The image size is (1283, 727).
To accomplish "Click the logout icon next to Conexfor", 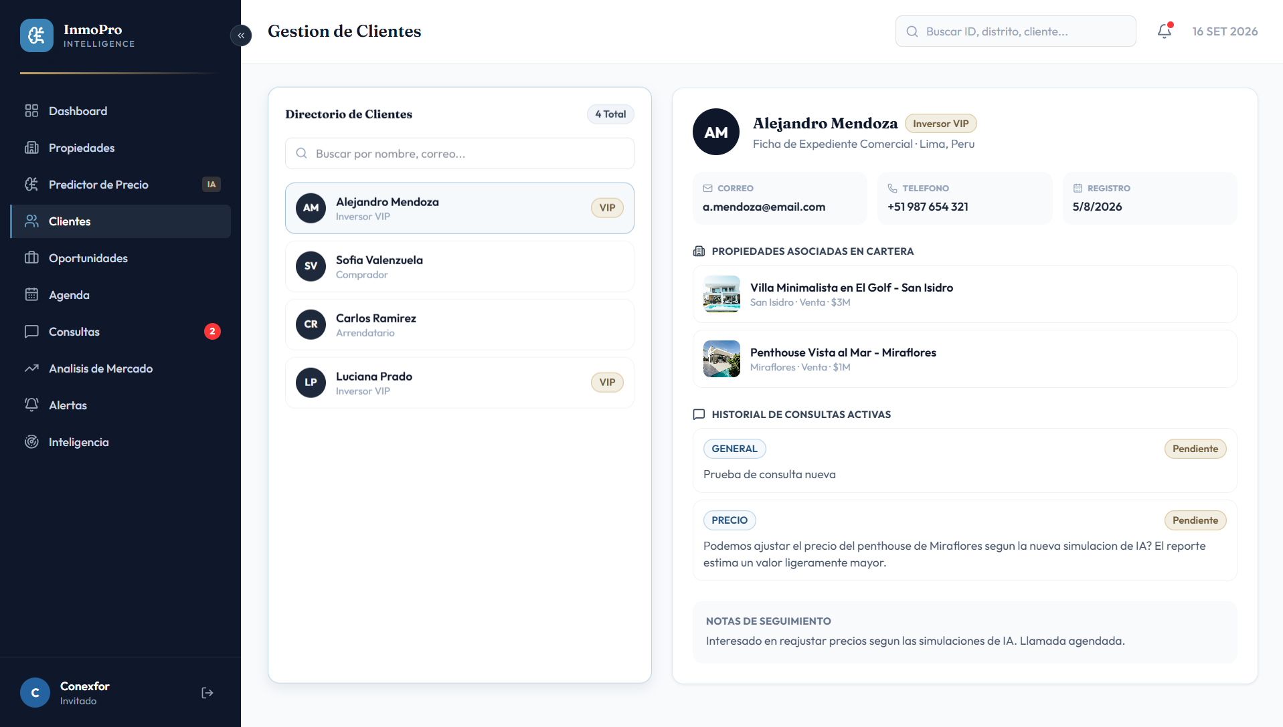I will pos(207,693).
